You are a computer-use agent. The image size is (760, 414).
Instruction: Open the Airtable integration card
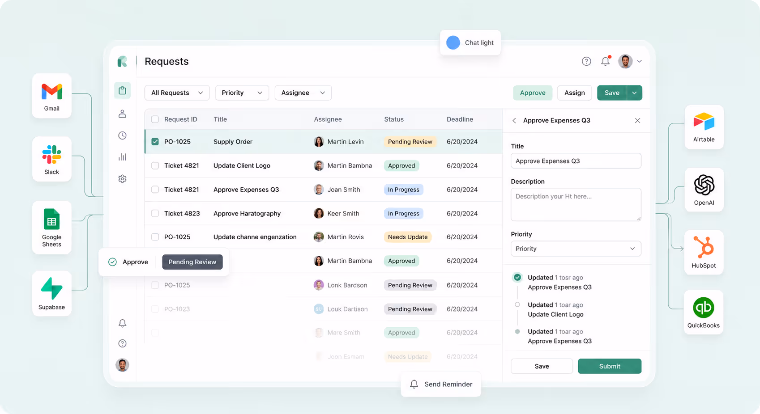click(704, 127)
